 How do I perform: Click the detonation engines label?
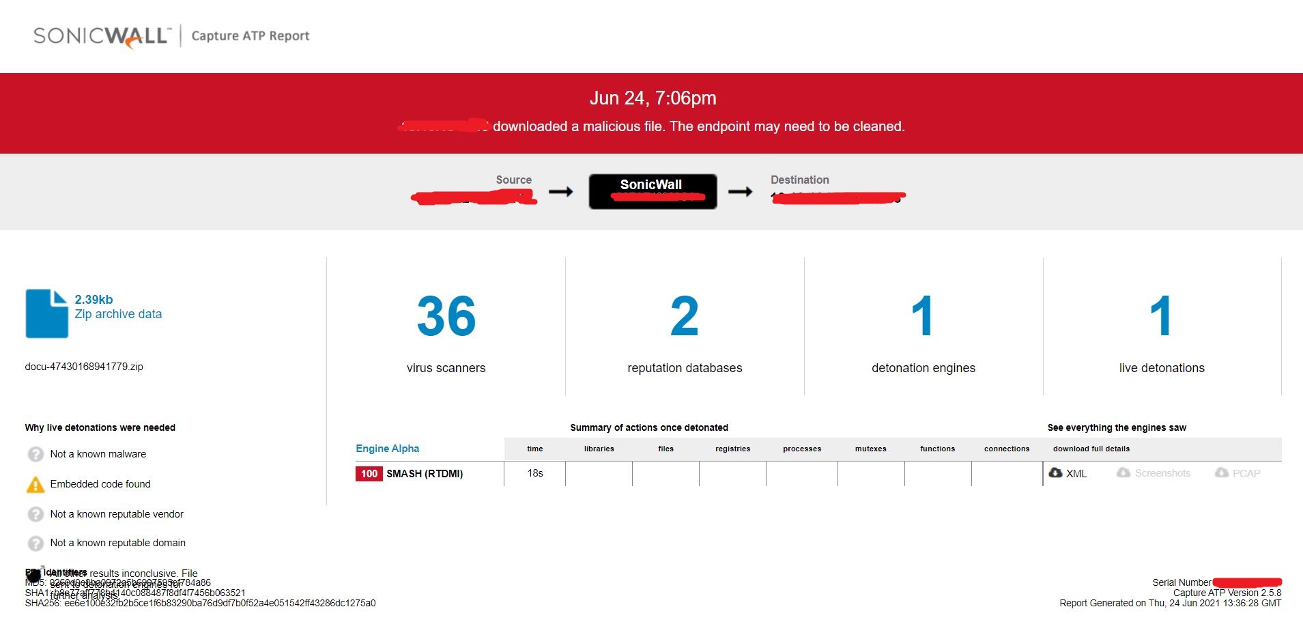click(x=923, y=368)
